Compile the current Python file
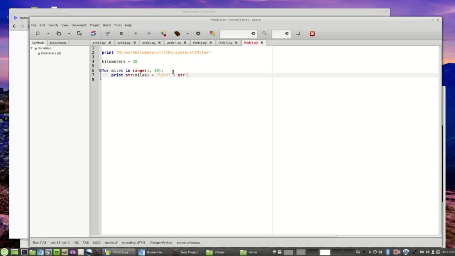Image resolution: width=455 pixels, height=256 pixels. point(163,33)
